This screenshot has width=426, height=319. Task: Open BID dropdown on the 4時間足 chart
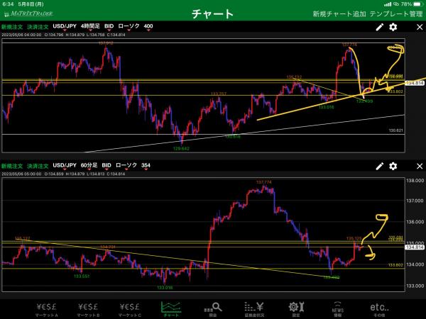click(109, 27)
